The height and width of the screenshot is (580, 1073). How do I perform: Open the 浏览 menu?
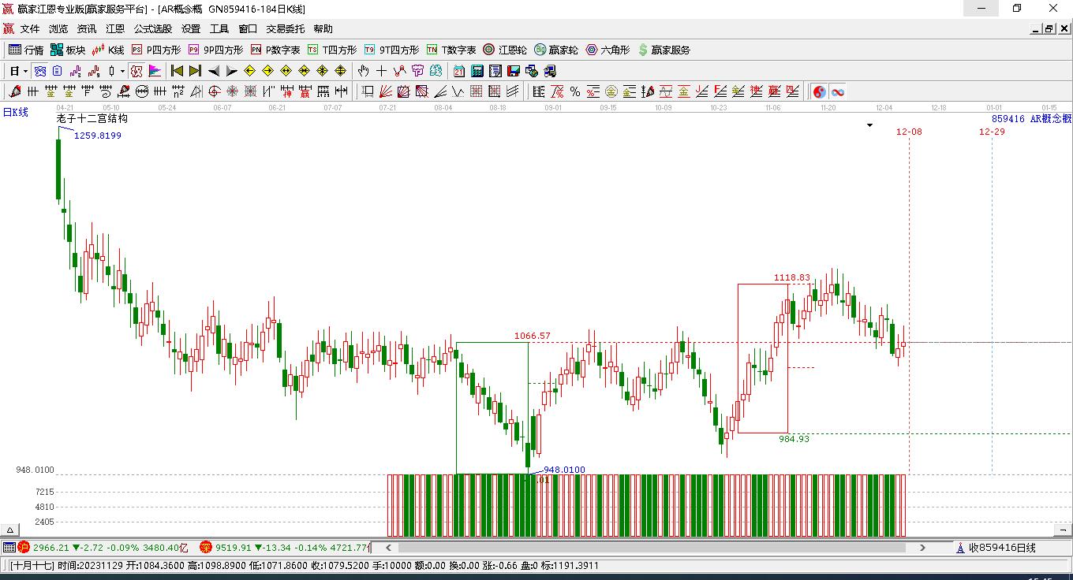click(x=58, y=29)
